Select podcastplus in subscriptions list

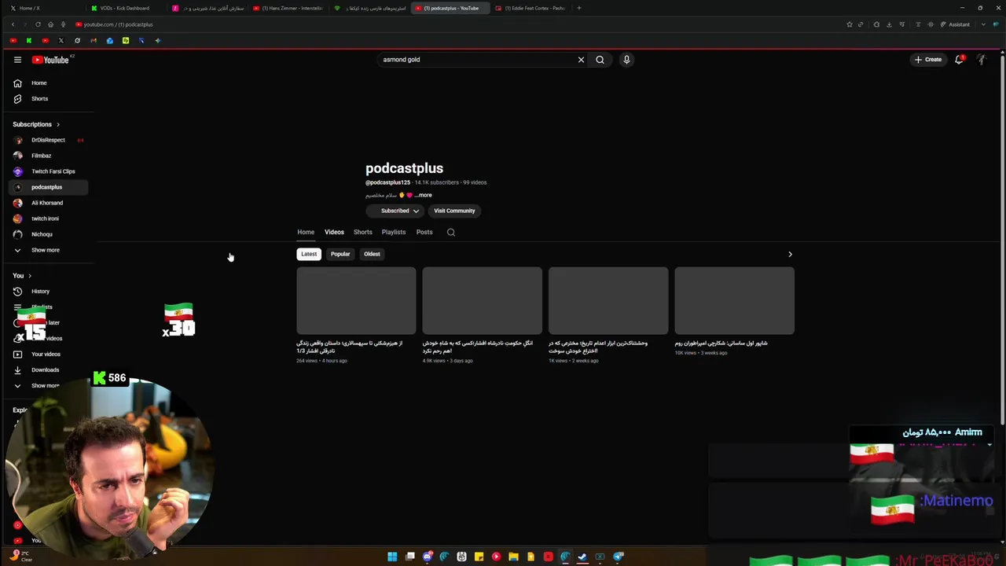(x=48, y=187)
